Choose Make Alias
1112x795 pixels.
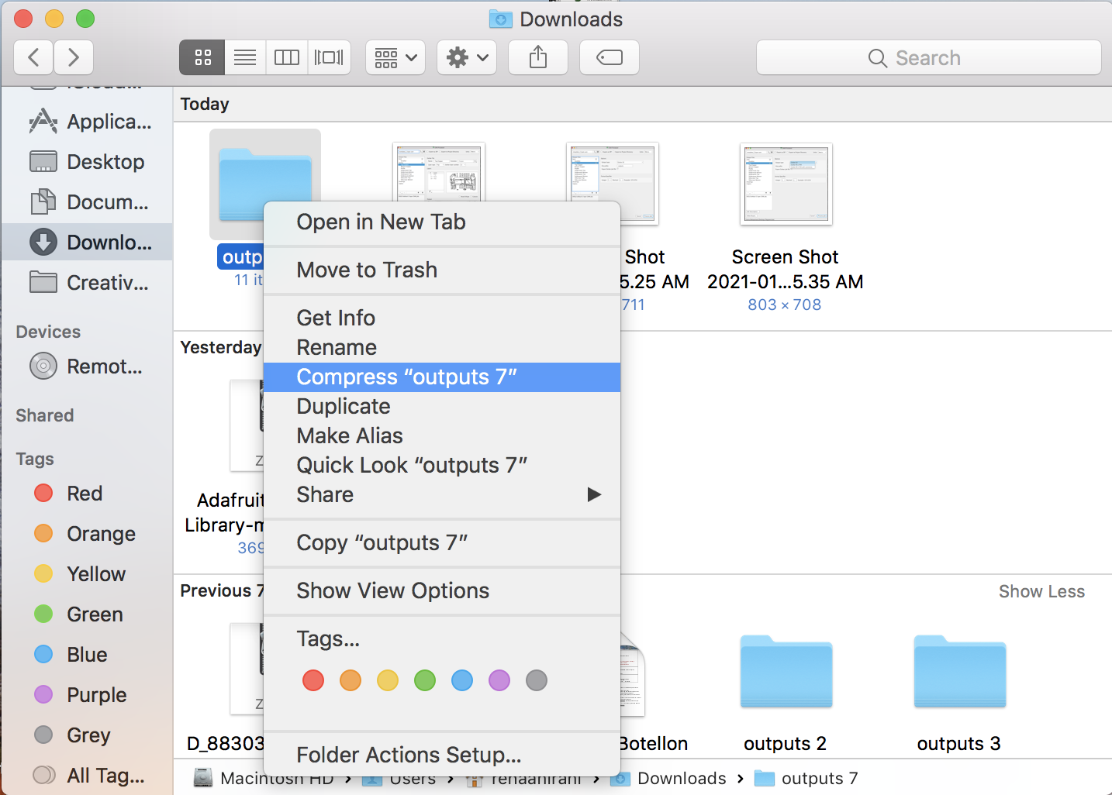[442, 436]
